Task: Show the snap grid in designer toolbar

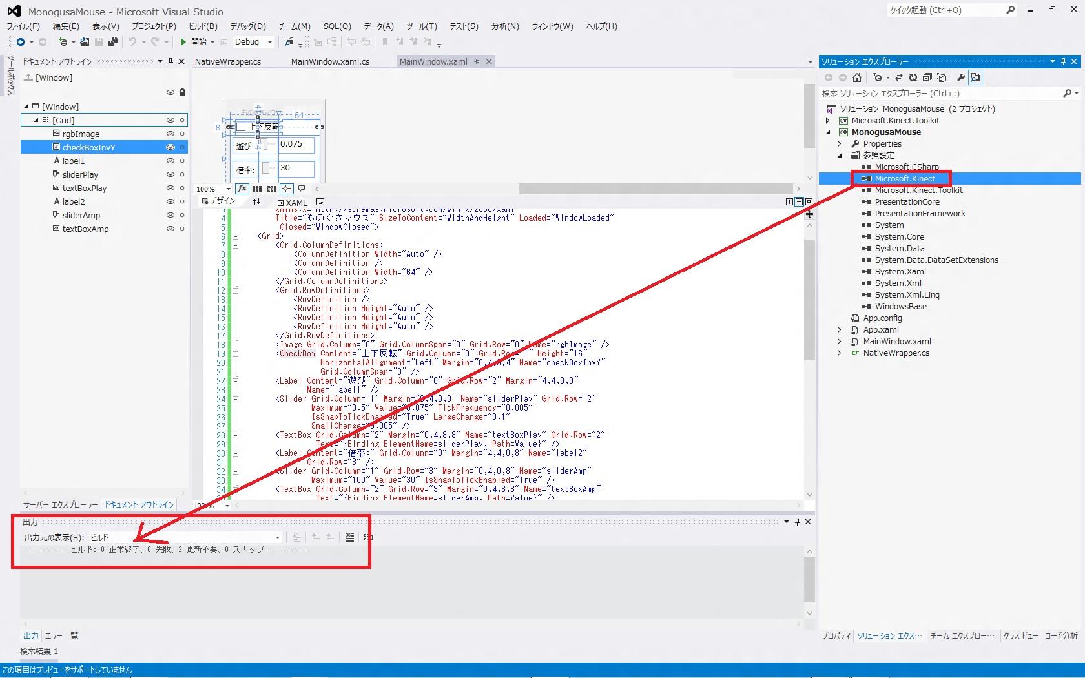Action: 257,189
